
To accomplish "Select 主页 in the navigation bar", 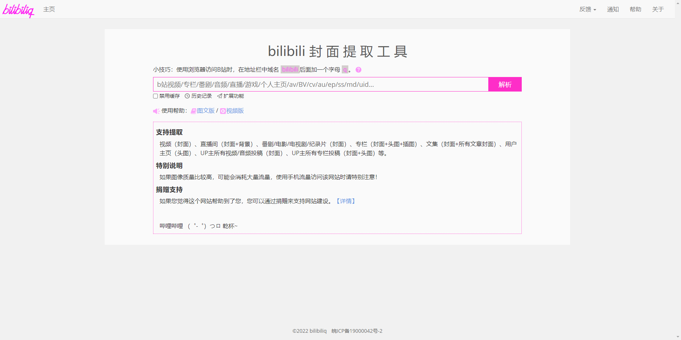I will (x=49, y=9).
